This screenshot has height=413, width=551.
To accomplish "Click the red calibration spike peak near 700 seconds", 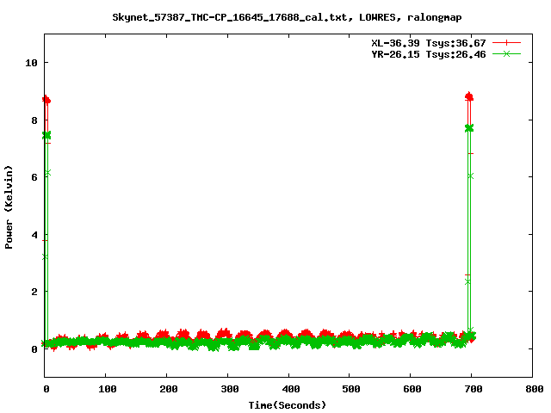I will coord(469,96).
